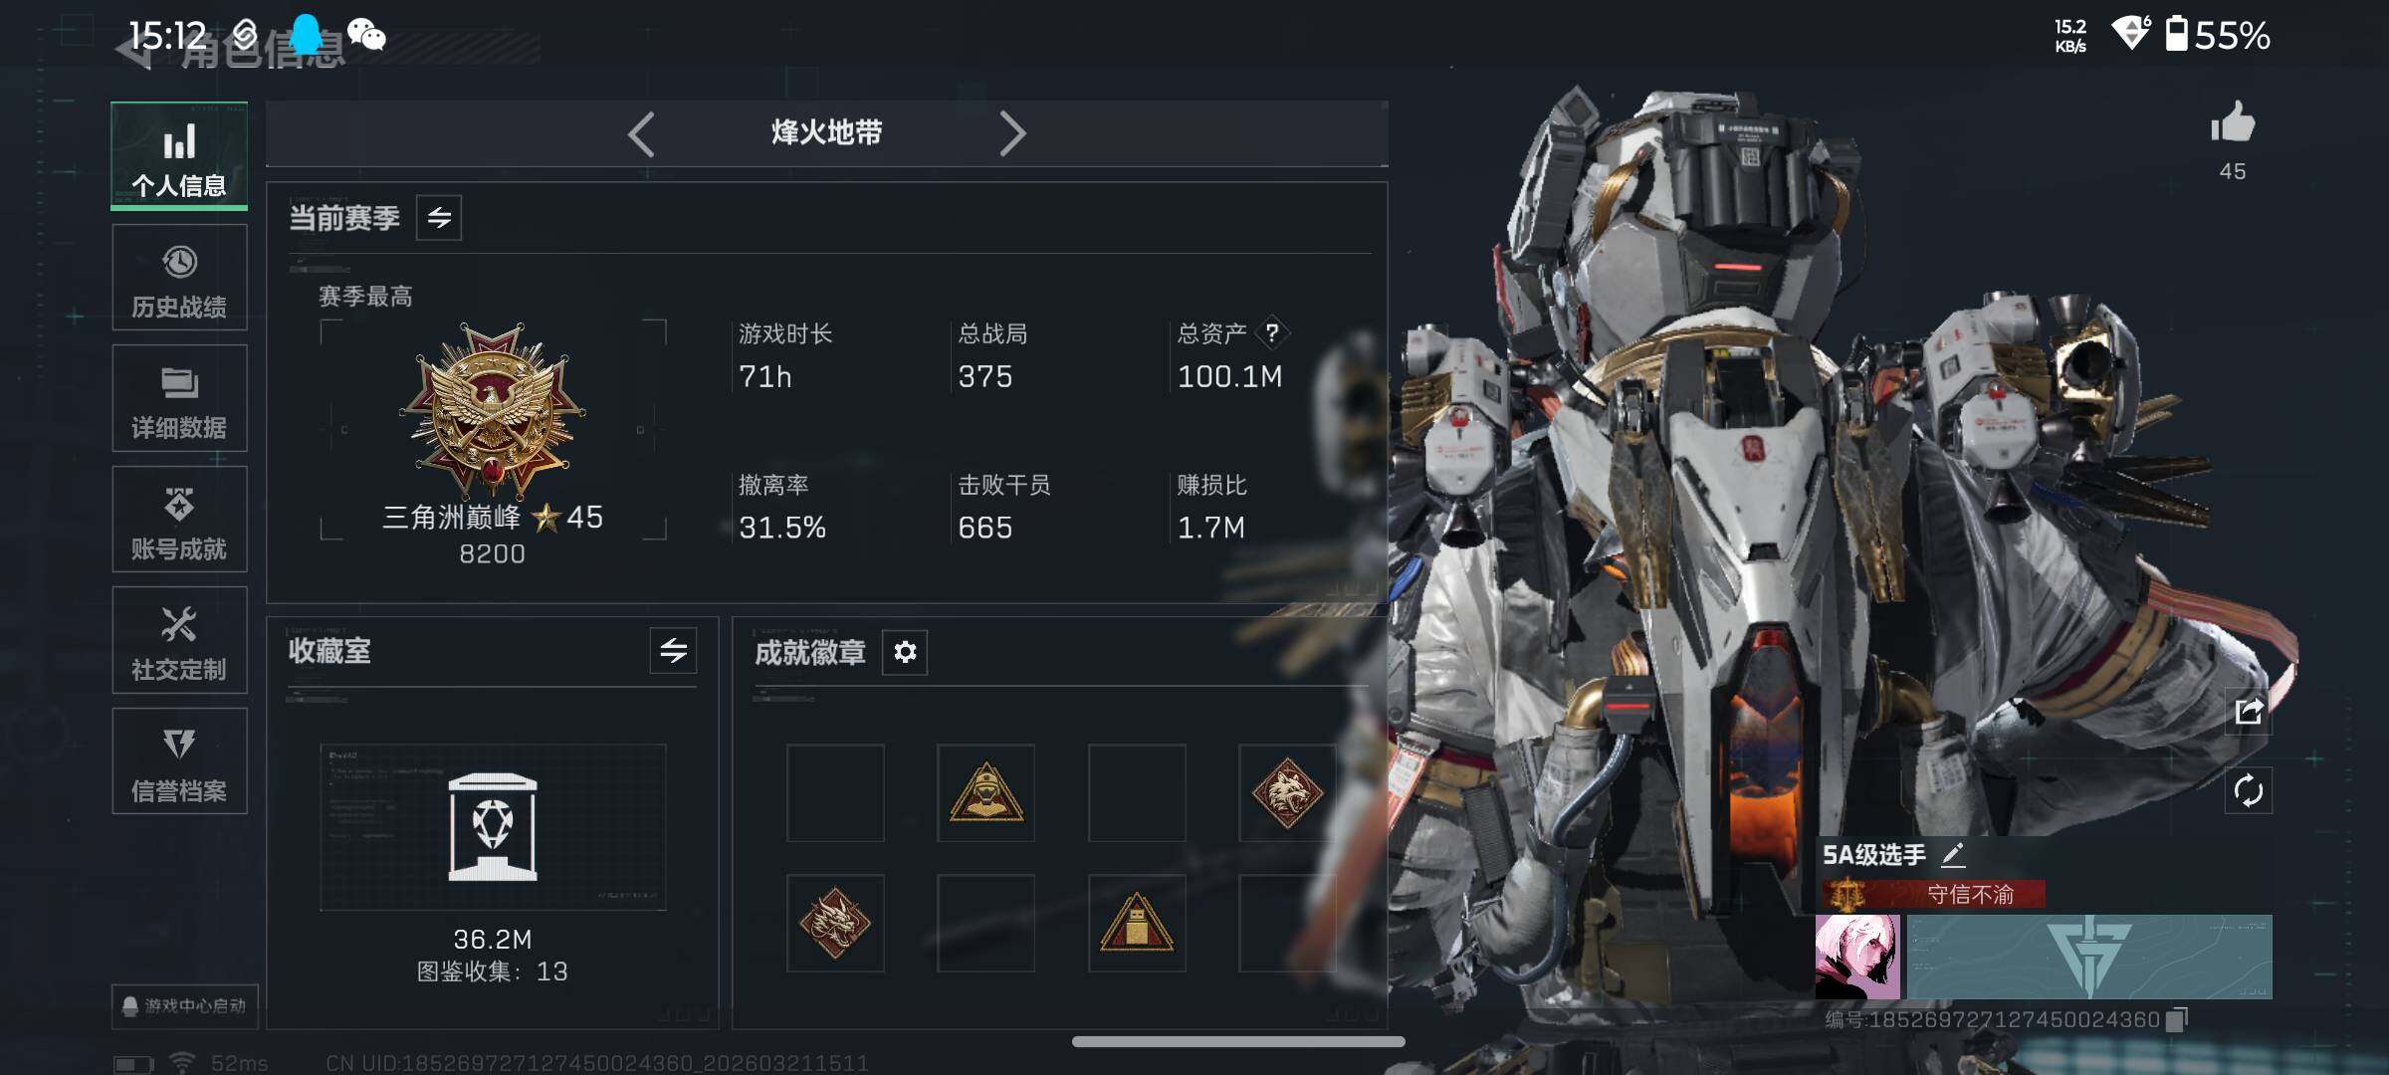Click the share profile icon
The image size is (2389, 1075).
pos(2249,712)
